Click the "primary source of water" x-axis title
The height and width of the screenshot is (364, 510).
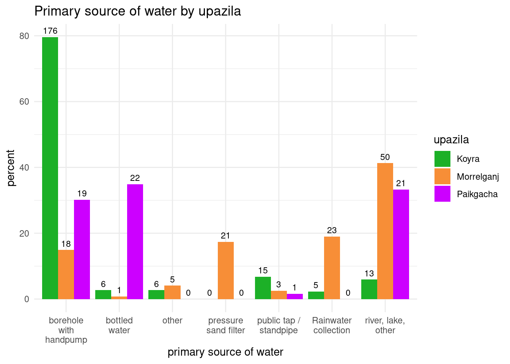[225, 352]
